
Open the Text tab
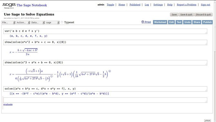[x=179, y=22]
